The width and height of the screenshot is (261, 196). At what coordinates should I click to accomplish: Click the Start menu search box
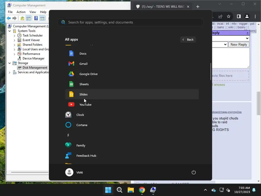coord(130,22)
